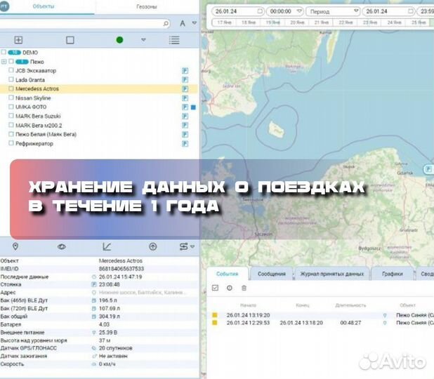Click the add object plus icon
The height and width of the screenshot is (379, 434).
pos(18,40)
